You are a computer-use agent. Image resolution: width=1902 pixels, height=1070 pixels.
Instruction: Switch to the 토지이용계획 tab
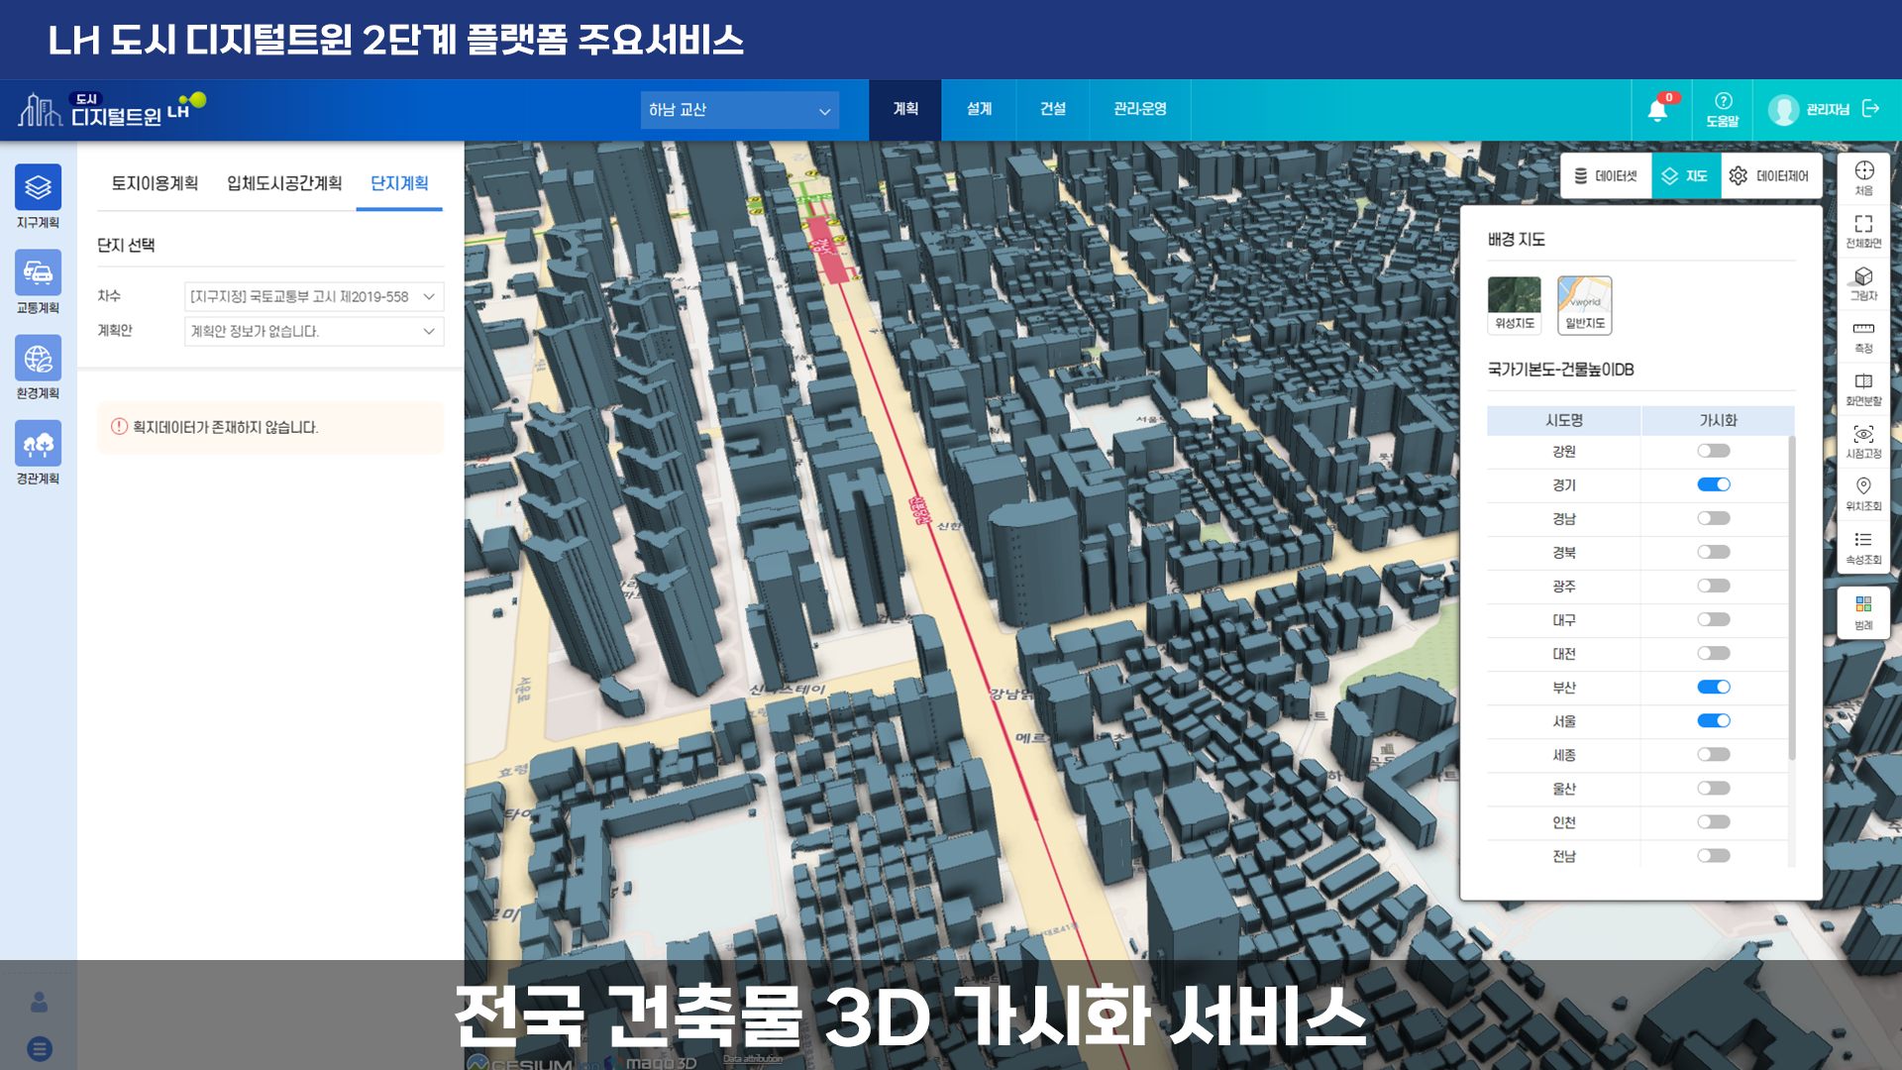155,183
